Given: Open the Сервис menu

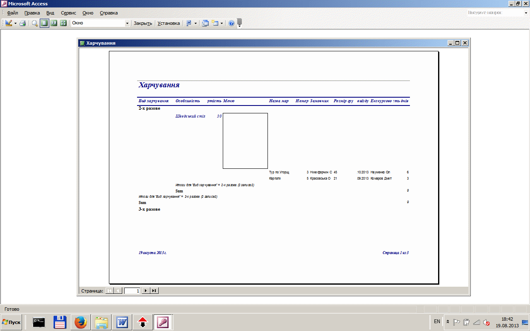Looking at the screenshot, I should point(68,13).
